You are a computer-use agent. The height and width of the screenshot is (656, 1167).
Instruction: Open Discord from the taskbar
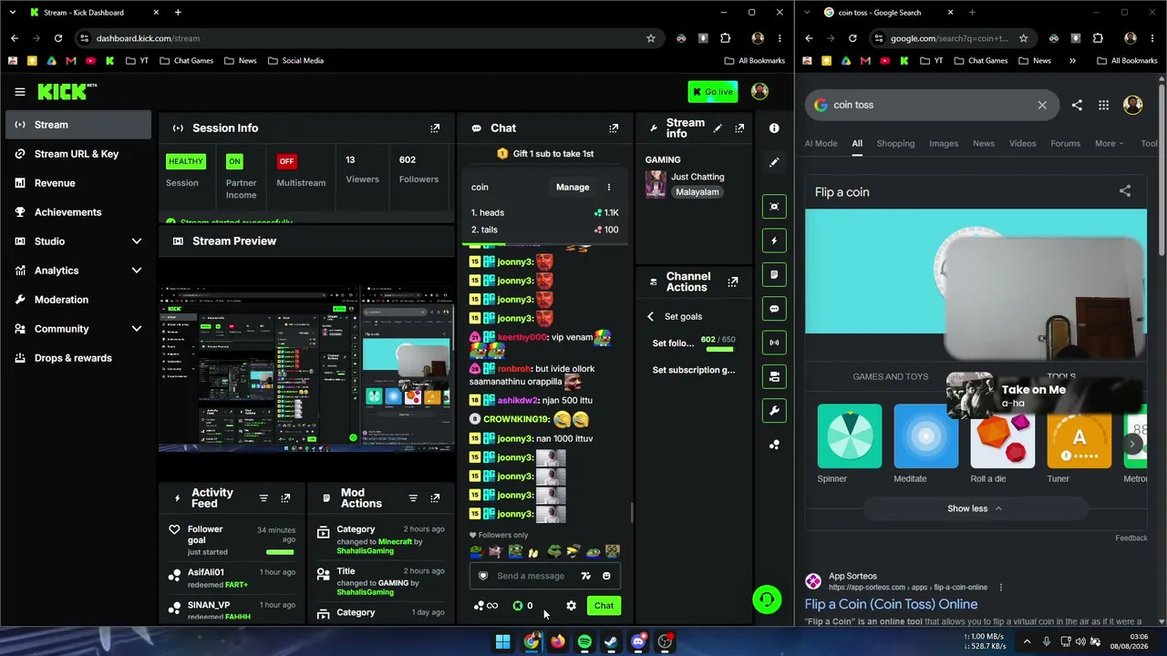point(638,641)
